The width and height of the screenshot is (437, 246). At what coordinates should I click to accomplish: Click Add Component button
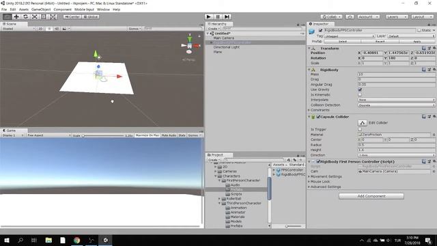(x=371, y=196)
